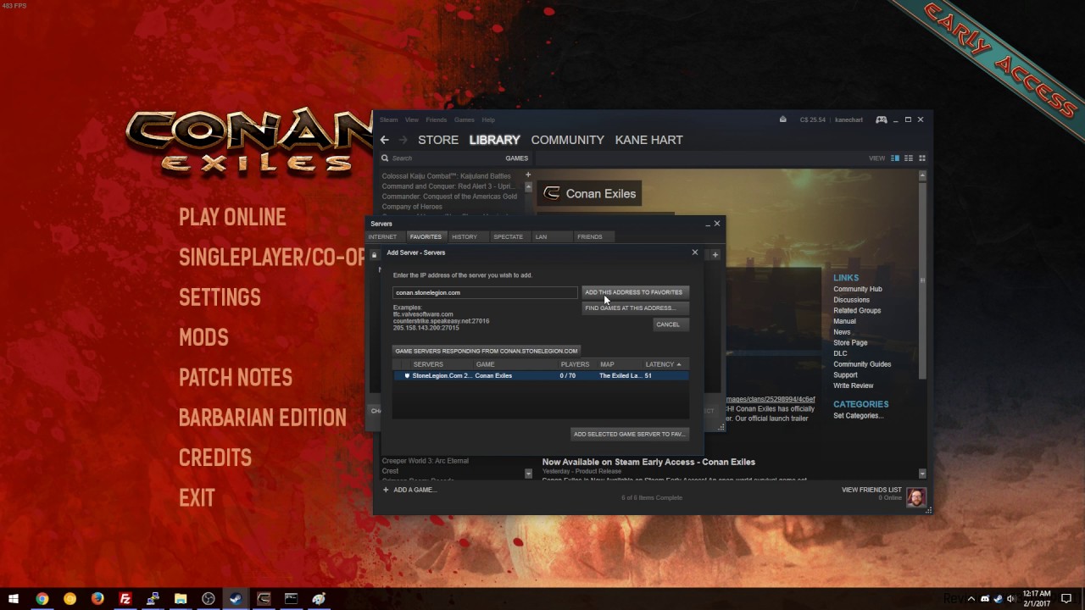
Task: Switch to the SPECTATE servers tab
Action: (x=509, y=236)
